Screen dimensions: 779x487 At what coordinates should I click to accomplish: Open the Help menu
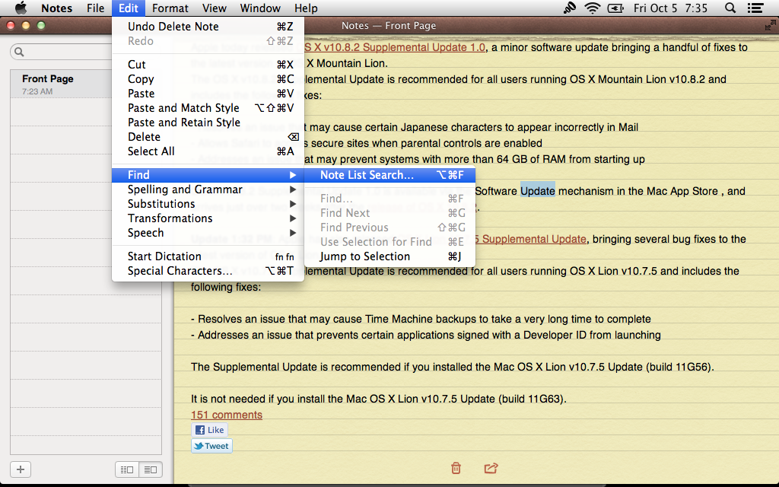[306, 8]
